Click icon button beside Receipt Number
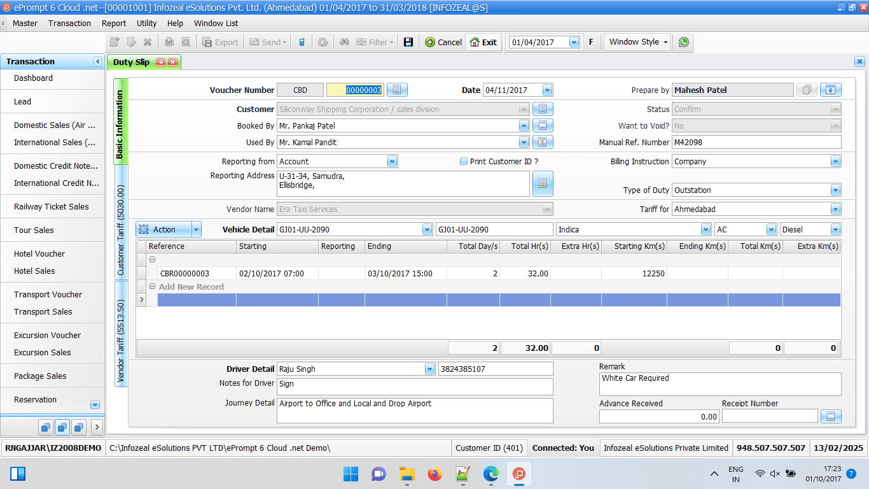This screenshot has height=489, width=869. 830,416
